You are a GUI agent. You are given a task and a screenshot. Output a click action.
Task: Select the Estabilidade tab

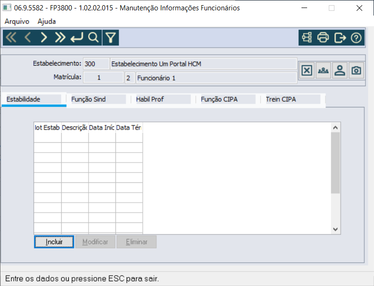[x=33, y=99]
